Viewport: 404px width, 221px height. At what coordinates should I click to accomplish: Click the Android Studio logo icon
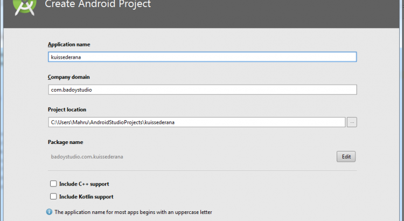(24, 6)
